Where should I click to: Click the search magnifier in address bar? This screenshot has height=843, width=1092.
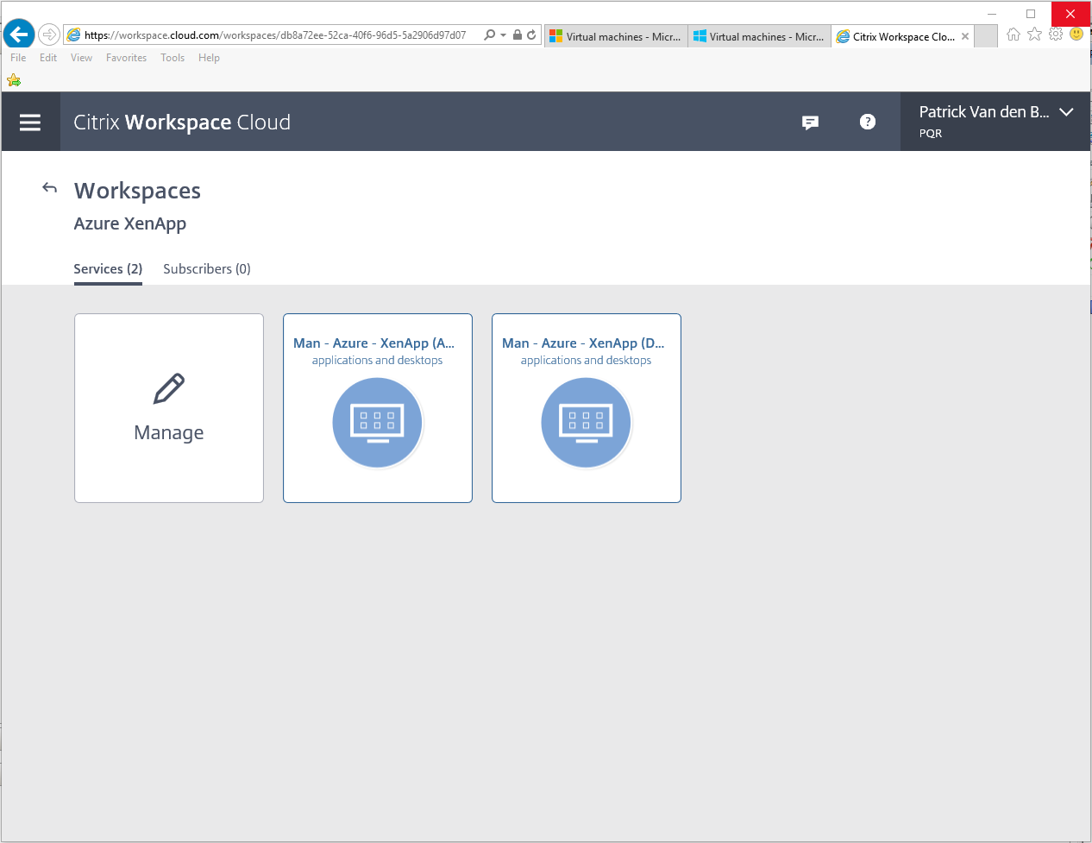(x=490, y=35)
